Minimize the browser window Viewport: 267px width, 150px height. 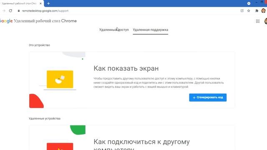click(257, 2)
